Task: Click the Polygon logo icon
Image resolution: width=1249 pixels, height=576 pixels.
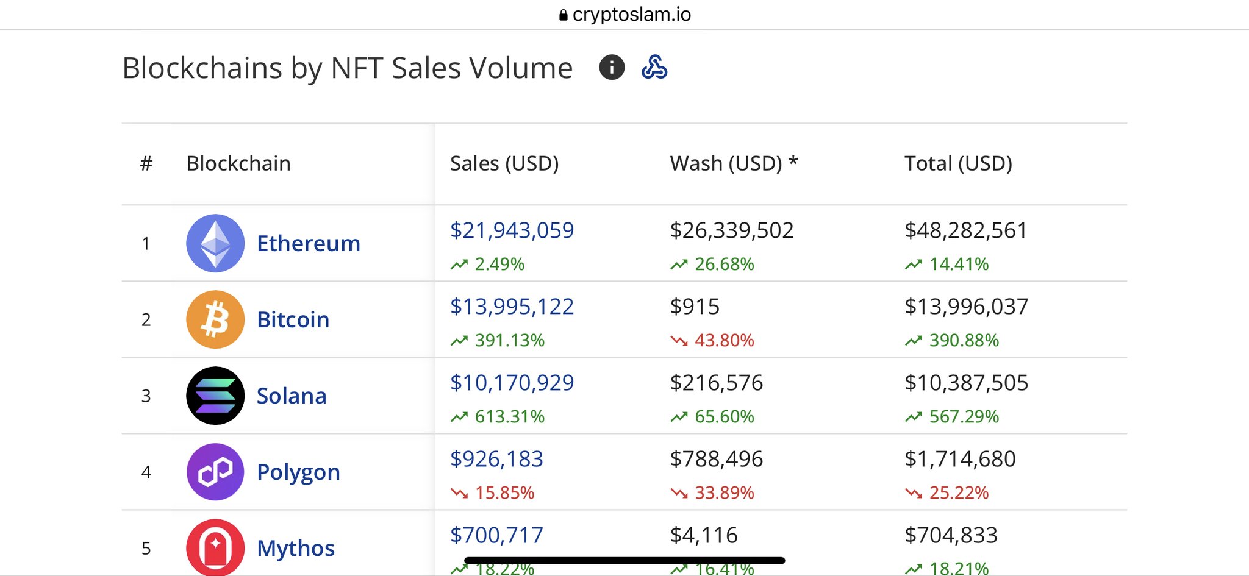Action: point(215,472)
